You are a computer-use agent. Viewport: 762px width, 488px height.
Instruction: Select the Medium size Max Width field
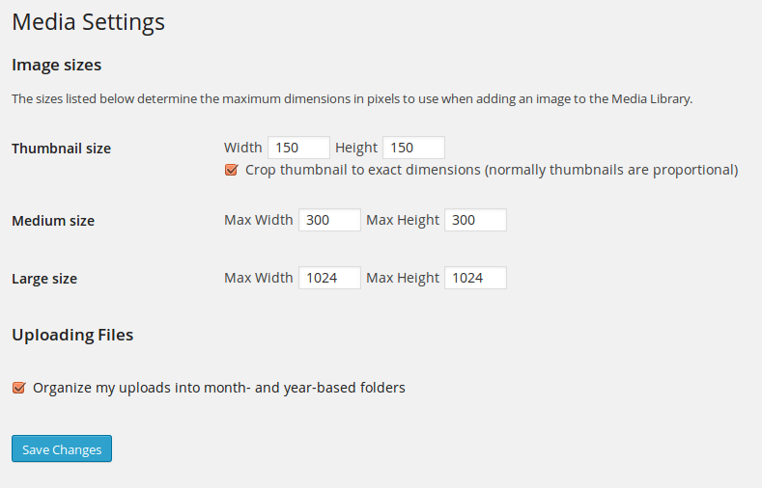point(329,220)
